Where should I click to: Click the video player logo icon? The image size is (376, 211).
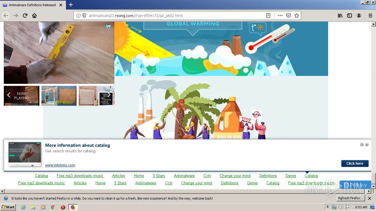(x=108, y=27)
